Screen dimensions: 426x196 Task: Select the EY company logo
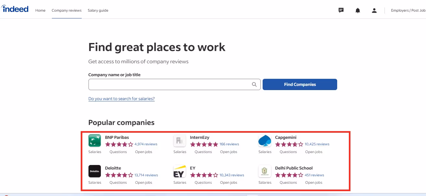pos(180,171)
